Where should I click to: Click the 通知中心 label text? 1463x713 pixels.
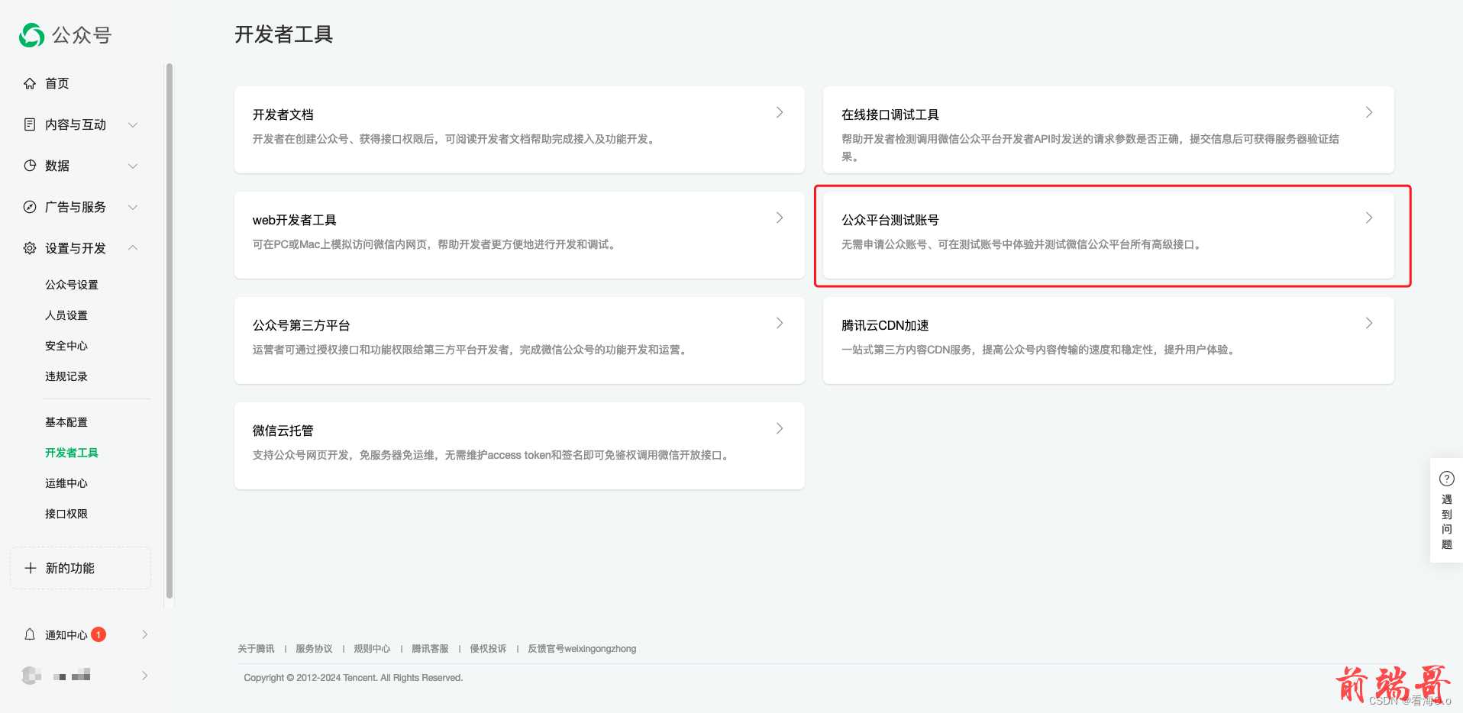click(x=66, y=635)
